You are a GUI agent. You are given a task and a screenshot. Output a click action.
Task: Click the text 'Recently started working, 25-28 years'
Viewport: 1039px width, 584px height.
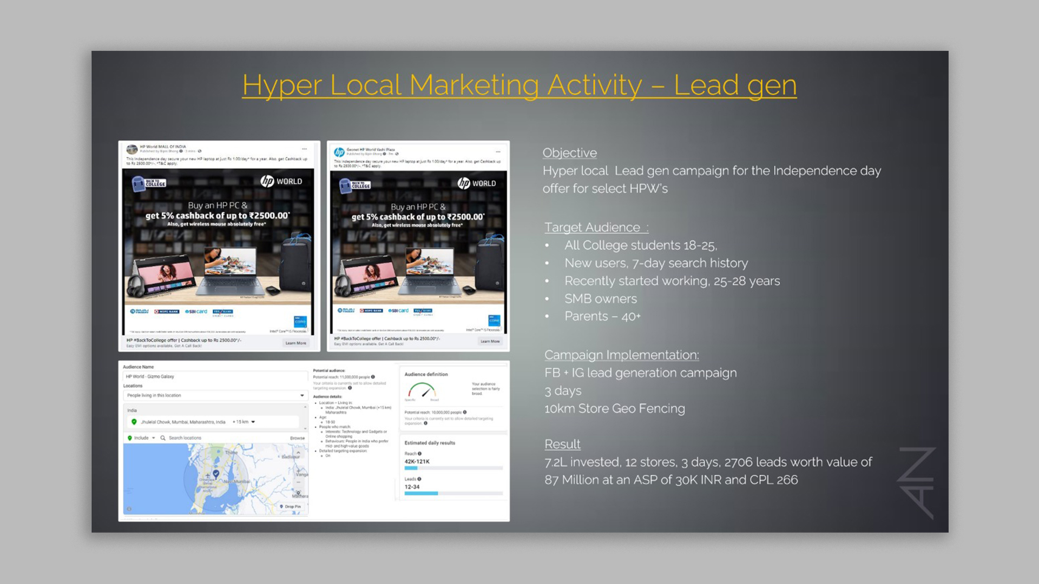tap(672, 281)
